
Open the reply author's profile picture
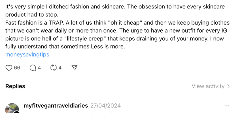click(x=12, y=109)
